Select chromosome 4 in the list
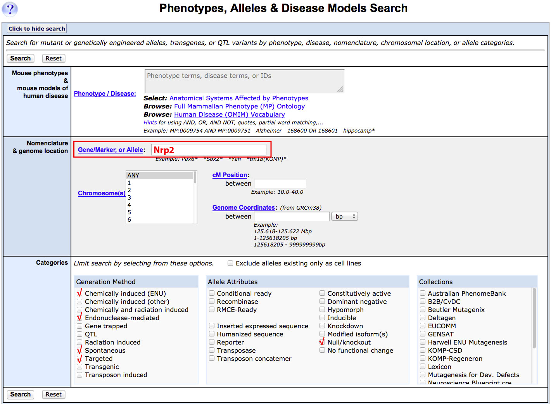 160,205
